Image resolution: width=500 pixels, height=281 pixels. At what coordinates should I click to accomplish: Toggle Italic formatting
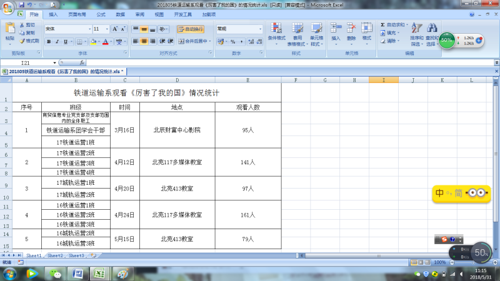pos(57,41)
